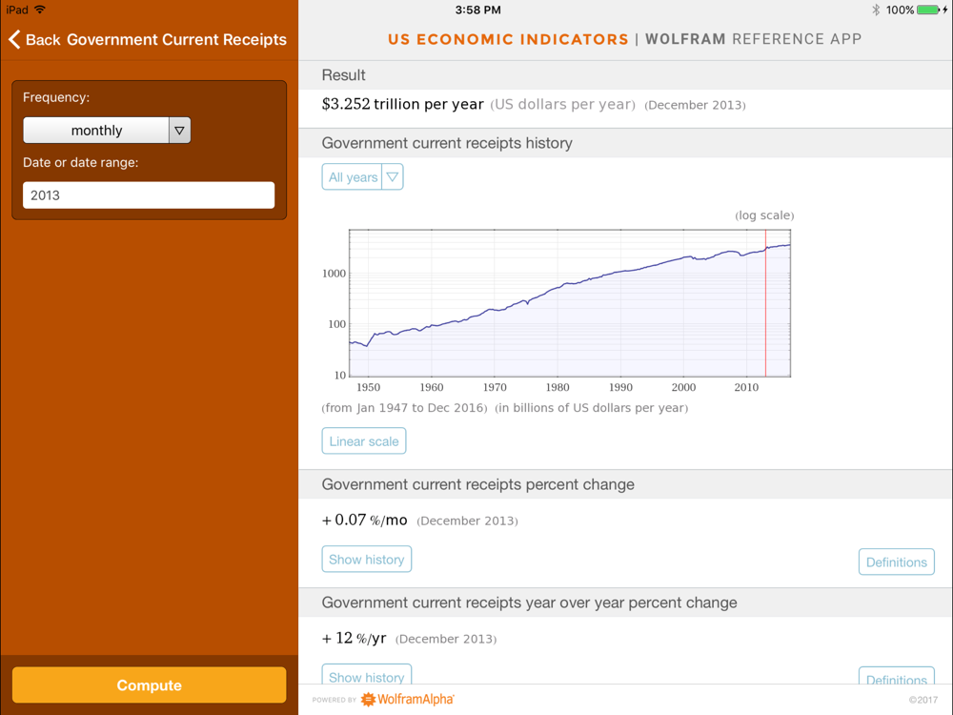Tap the $3.252 trillion per year result
This screenshot has width=953, height=715.
[x=402, y=105]
